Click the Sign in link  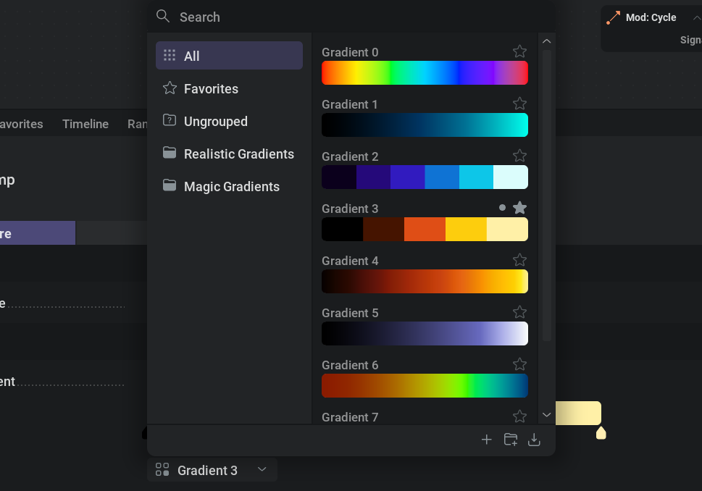[688, 41]
